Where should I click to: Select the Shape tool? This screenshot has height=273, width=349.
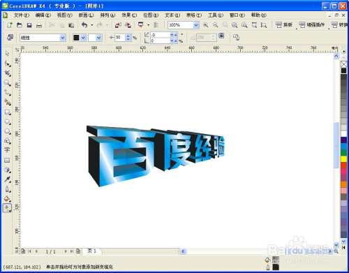pos(7,64)
